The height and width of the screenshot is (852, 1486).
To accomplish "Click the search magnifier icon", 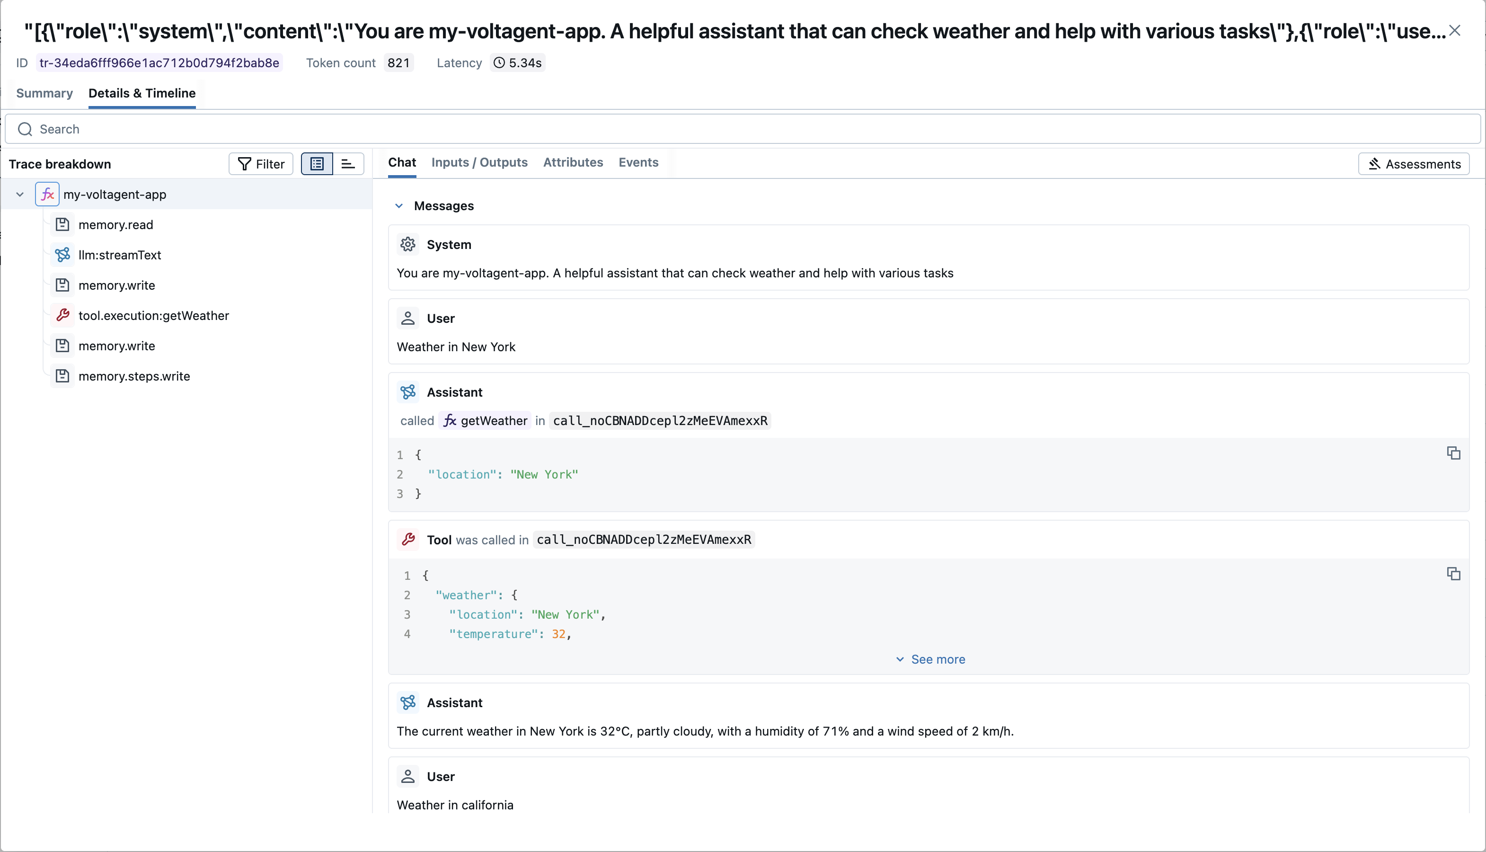I will 25,129.
